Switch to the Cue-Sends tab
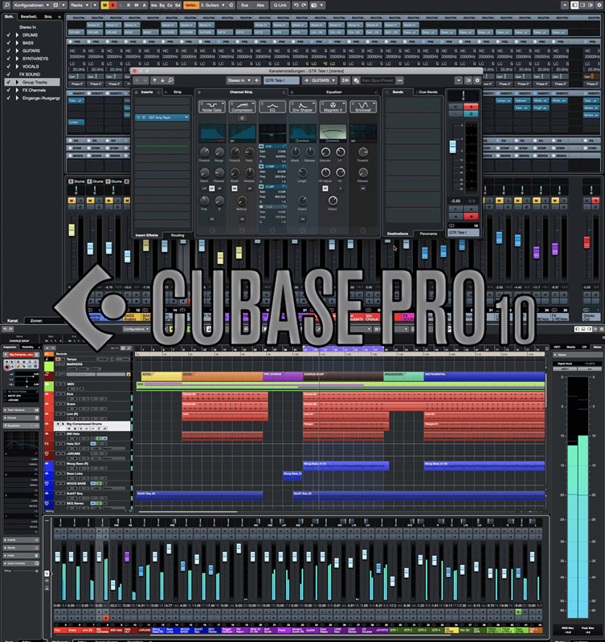This screenshot has width=605, height=642. [428, 92]
